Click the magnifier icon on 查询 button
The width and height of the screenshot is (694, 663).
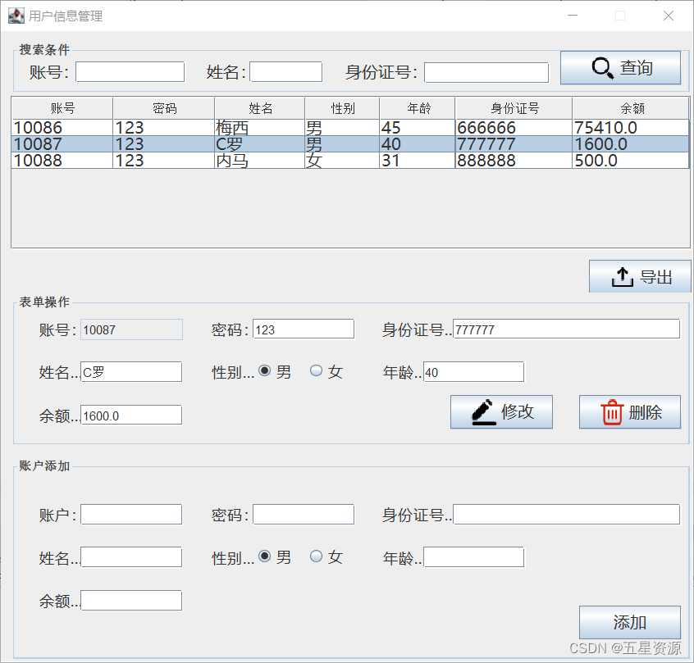point(601,69)
